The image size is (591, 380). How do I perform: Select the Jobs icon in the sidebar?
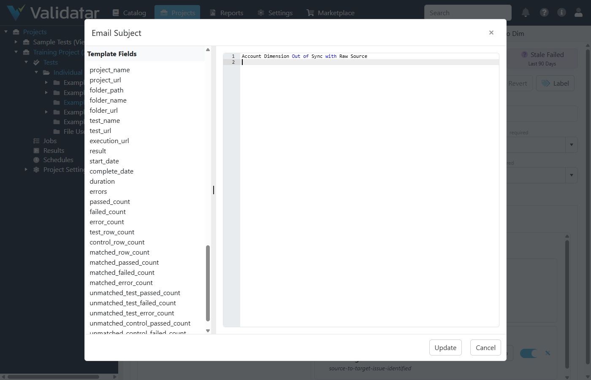click(37, 141)
